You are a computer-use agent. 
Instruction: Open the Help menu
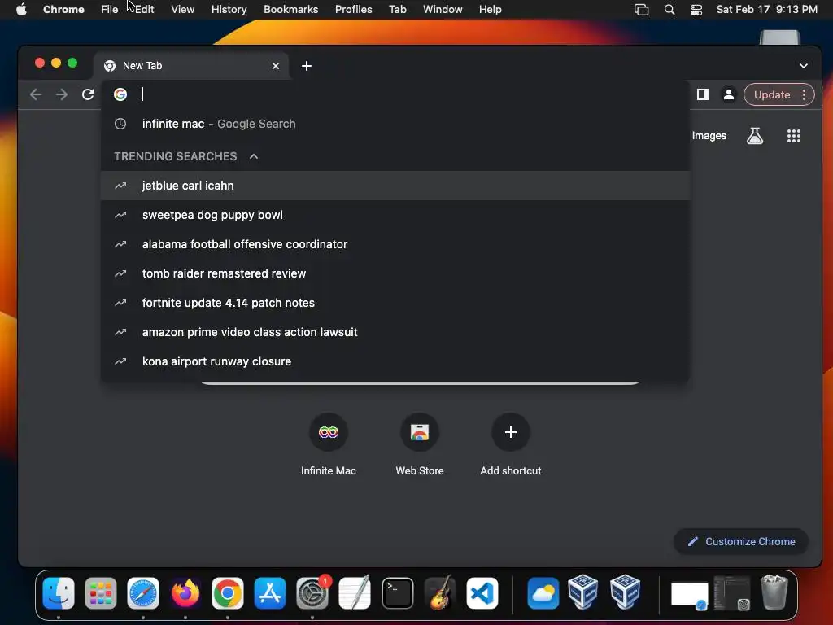tap(490, 10)
